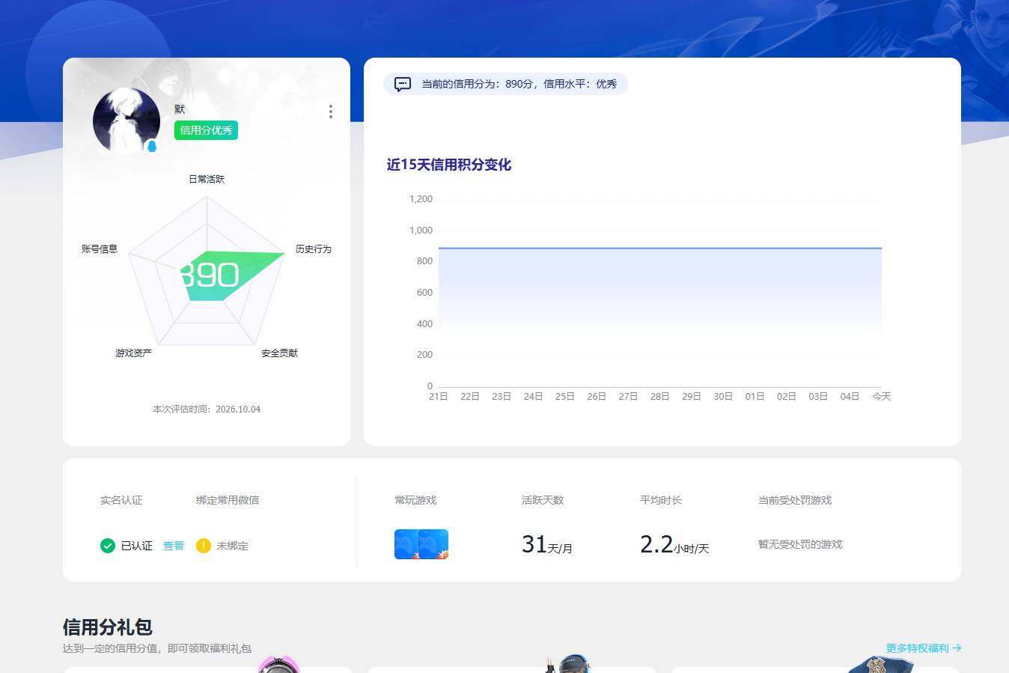Click the 已认证 status text
1009x673 pixels.
click(137, 546)
